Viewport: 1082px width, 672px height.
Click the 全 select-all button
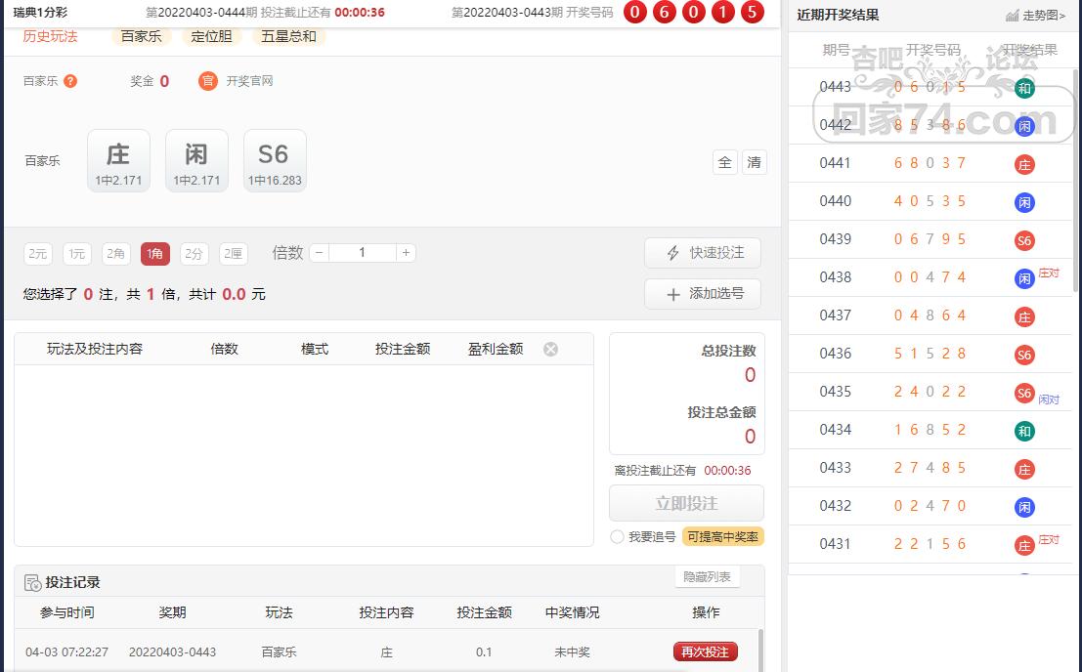click(724, 163)
